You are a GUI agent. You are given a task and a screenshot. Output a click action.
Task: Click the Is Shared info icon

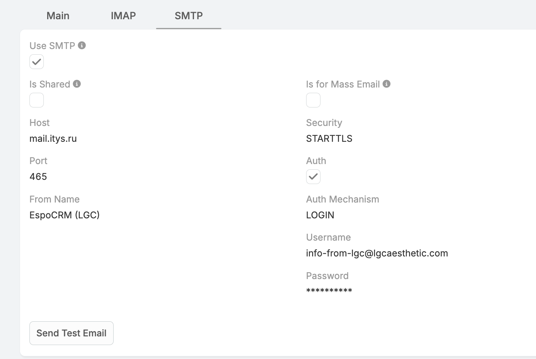[77, 84]
